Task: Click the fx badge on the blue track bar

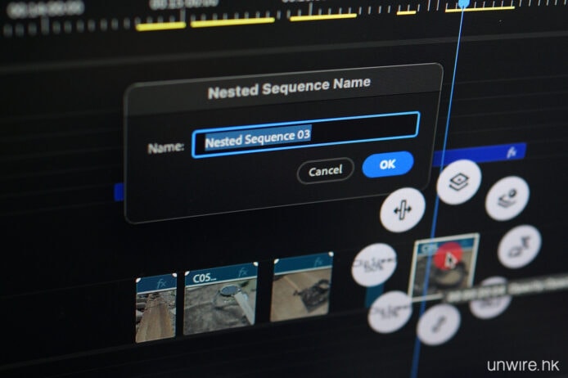Action: click(x=511, y=153)
